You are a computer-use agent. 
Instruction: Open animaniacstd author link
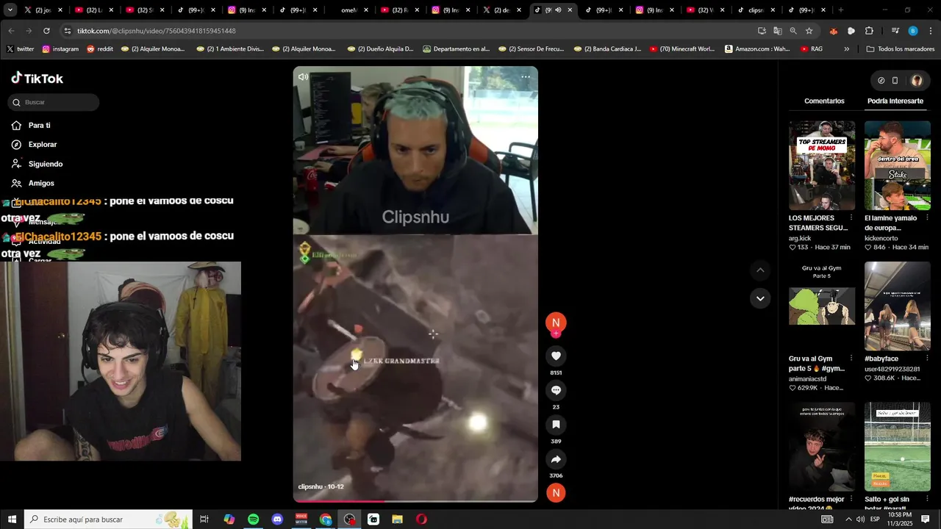808,379
